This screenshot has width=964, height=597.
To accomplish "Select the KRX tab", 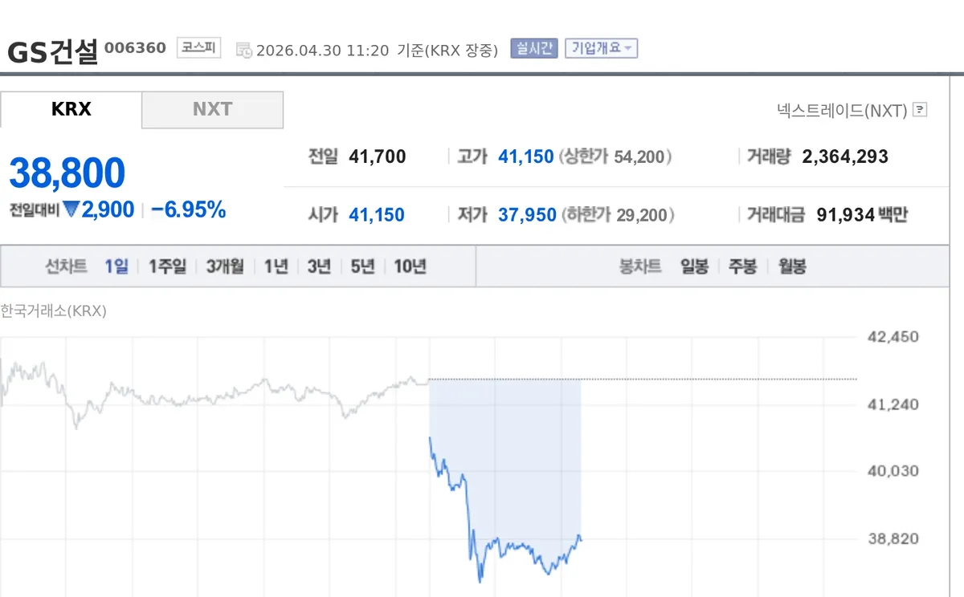I will pos(71,110).
